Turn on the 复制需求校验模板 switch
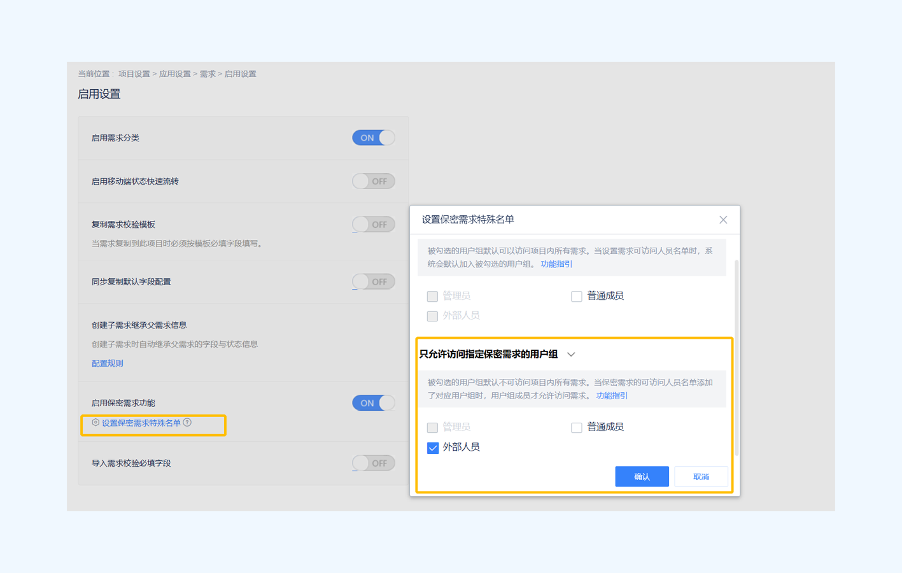 374,224
